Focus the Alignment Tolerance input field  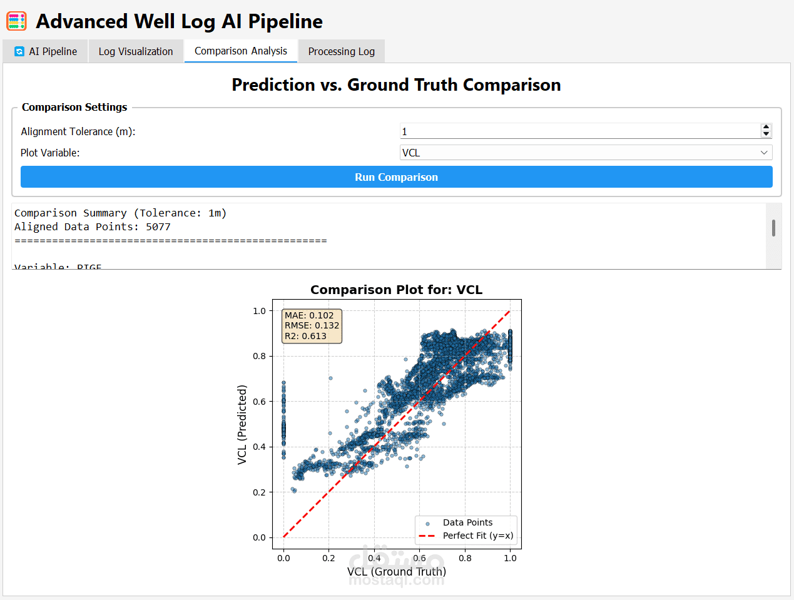[x=579, y=131]
